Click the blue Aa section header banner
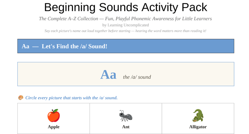This screenshot has height=134, width=249. [126, 46]
